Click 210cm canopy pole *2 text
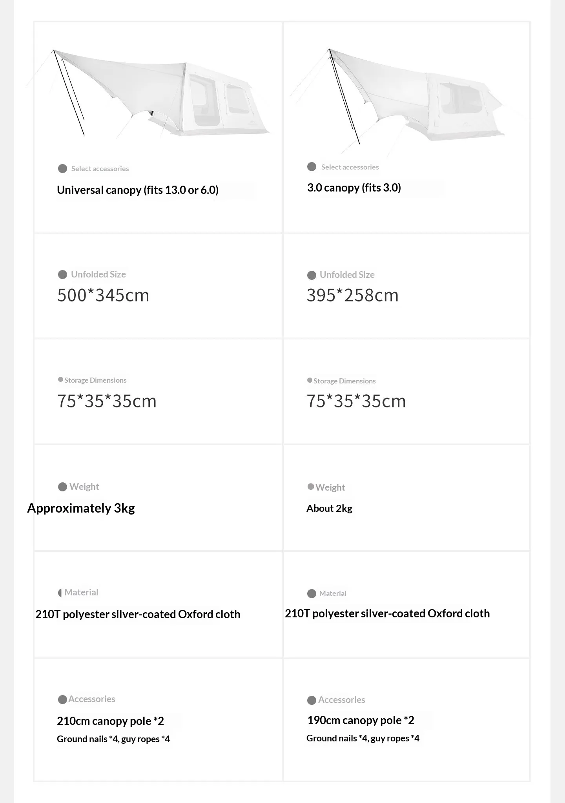 pyautogui.click(x=110, y=721)
